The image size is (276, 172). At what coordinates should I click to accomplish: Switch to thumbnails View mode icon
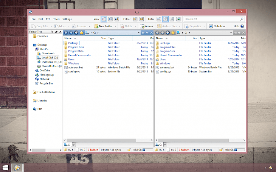(x=117, y=19)
